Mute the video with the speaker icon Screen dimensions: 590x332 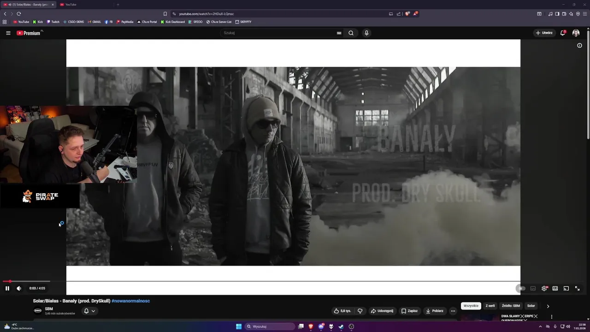coord(19,288)
